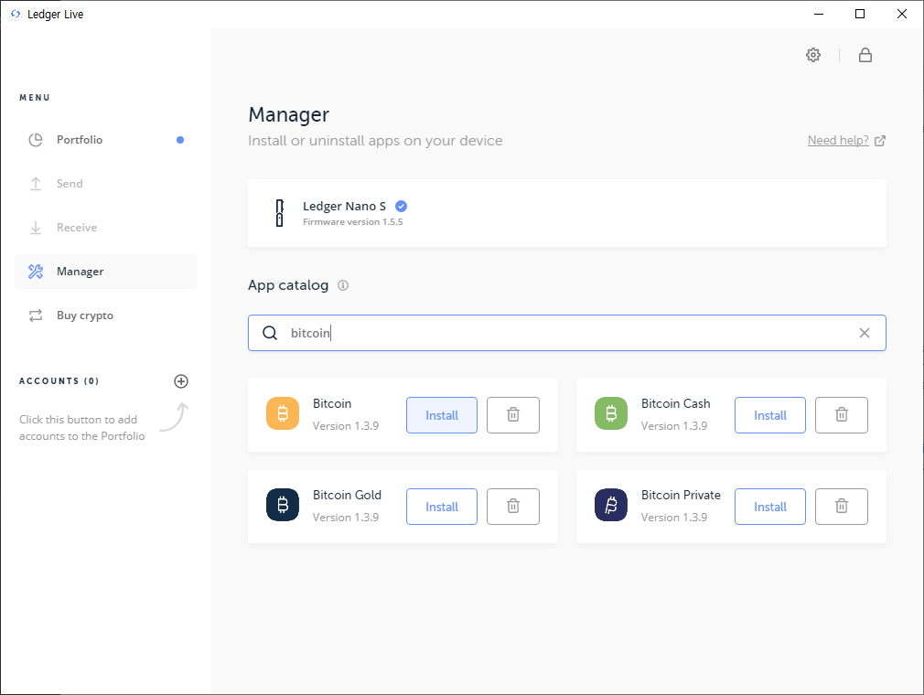Image resolution: width=924 pixels, height=695 pixels.
Task: Uninstall Bitcoin Cash with its trash button
Action: (842, 415)
